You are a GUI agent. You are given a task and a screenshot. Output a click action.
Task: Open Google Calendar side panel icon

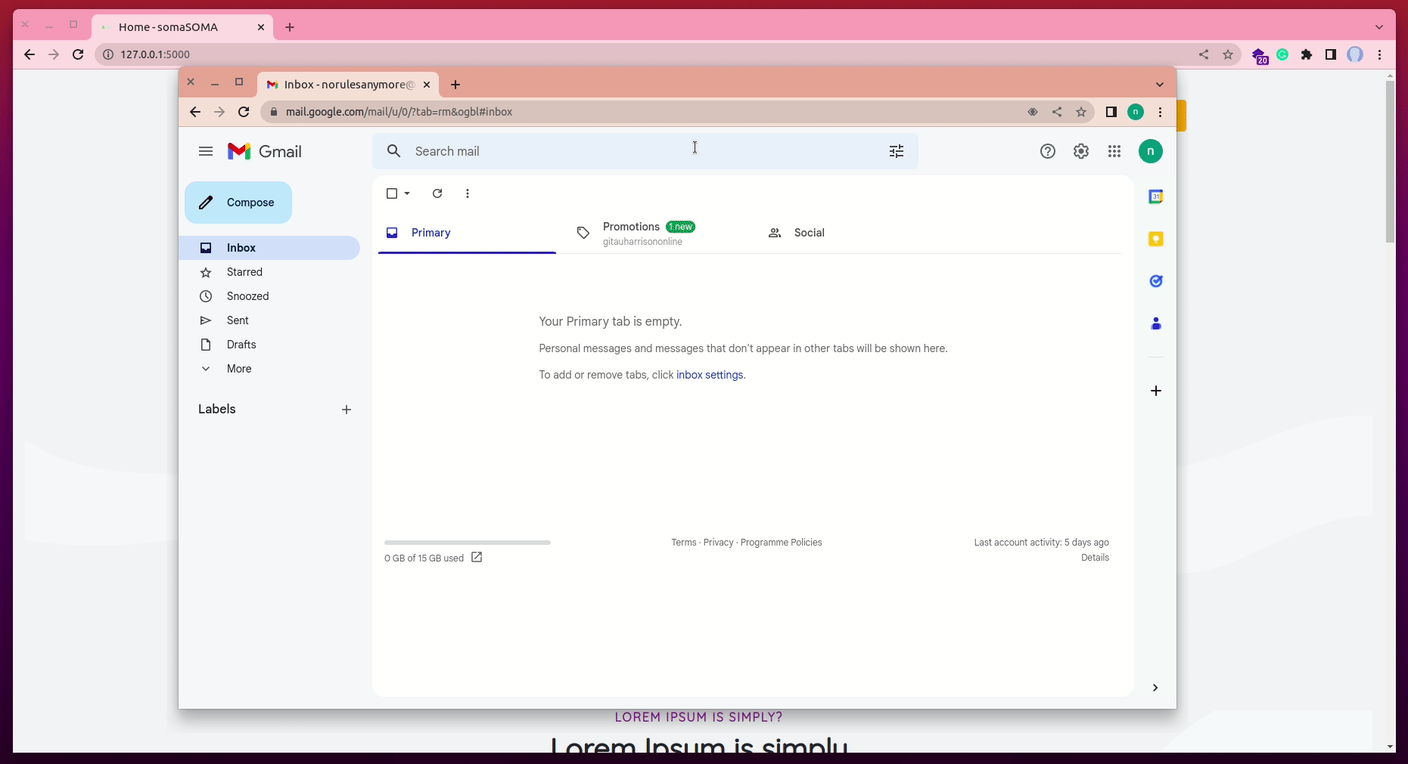(1156, 196)
